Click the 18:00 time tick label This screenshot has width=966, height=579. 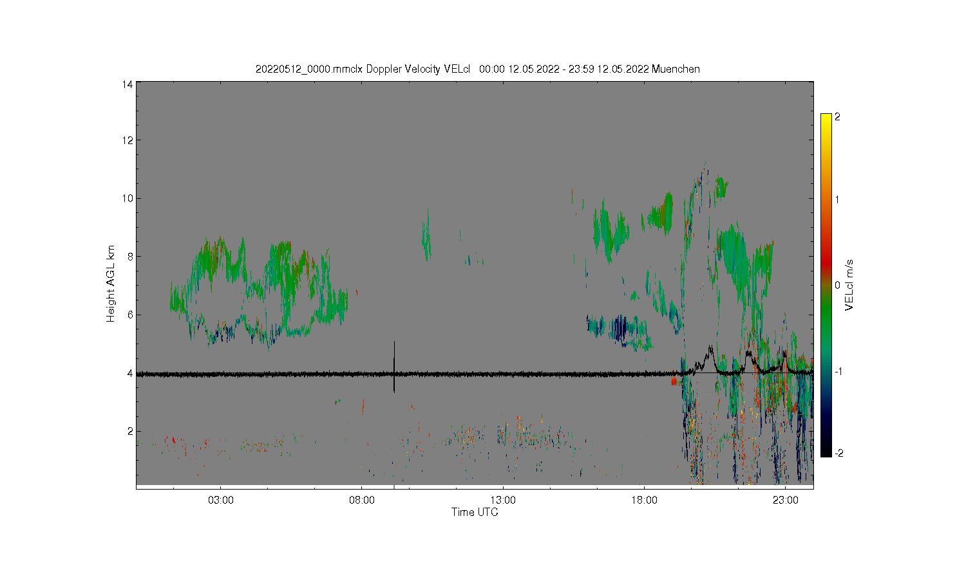click(x=644, y=500)
